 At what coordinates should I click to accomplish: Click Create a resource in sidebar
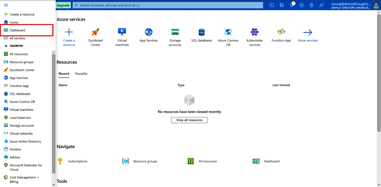(x=19, y=14)
